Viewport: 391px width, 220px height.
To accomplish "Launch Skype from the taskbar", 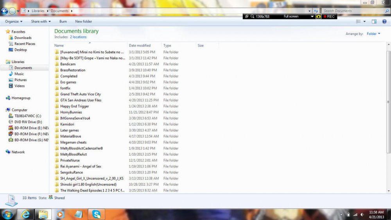I will click(96, 214).
